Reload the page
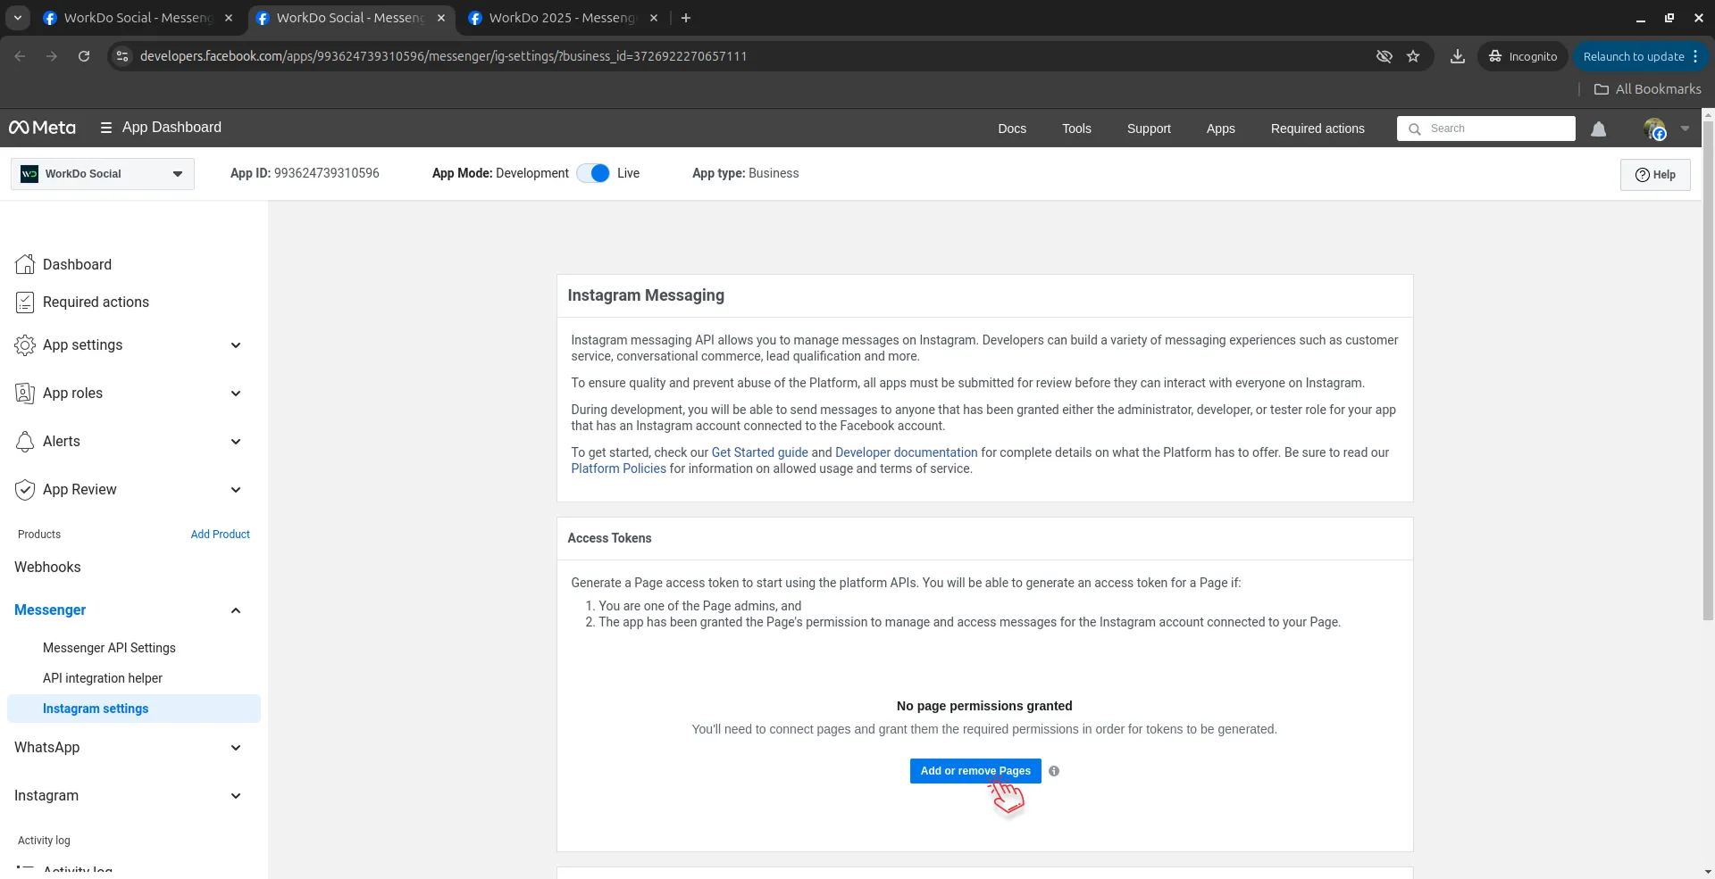This screenshot has width=1715, height=879. (x=84, y=56)
